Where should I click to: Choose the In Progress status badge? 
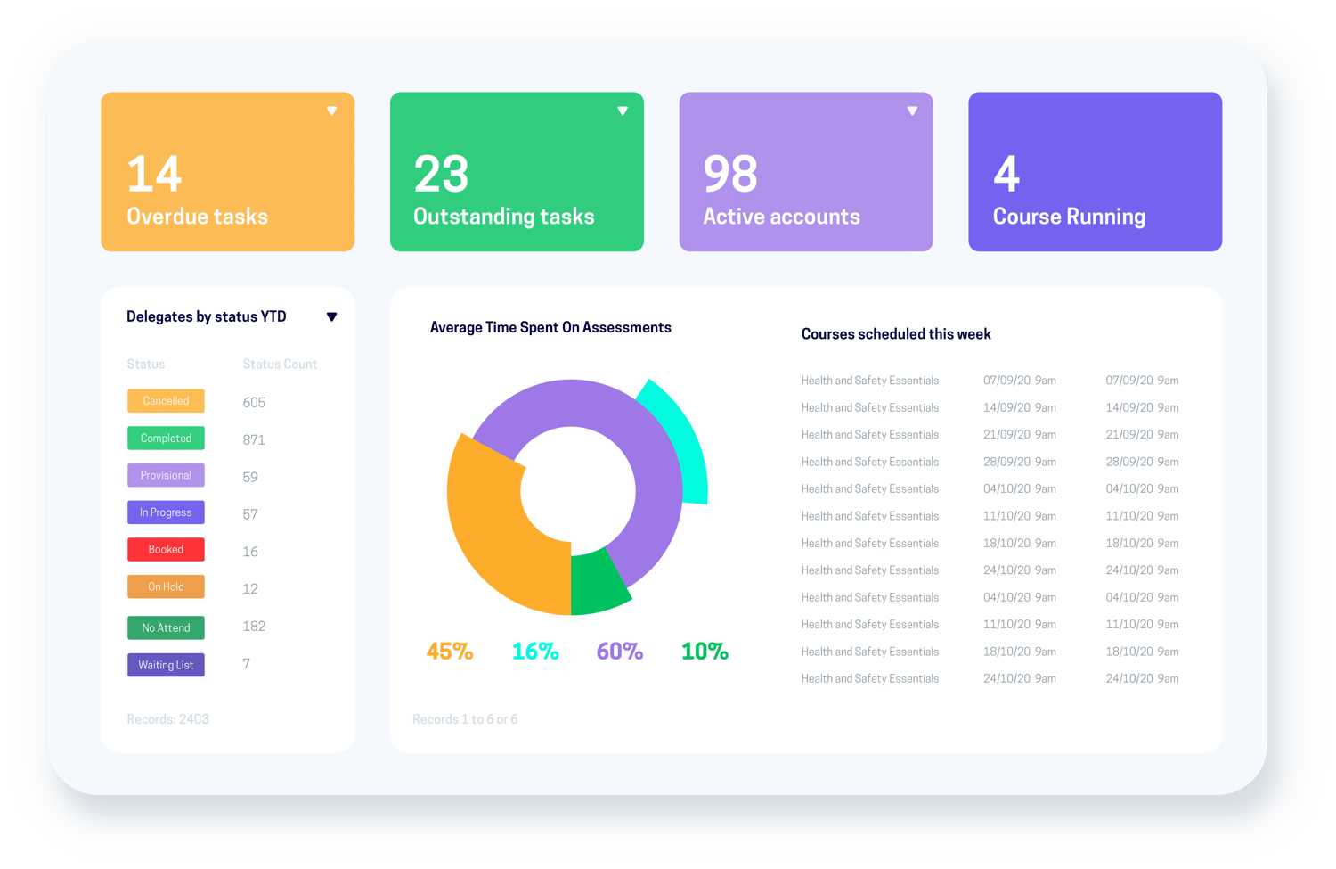[x=166, y=512]
